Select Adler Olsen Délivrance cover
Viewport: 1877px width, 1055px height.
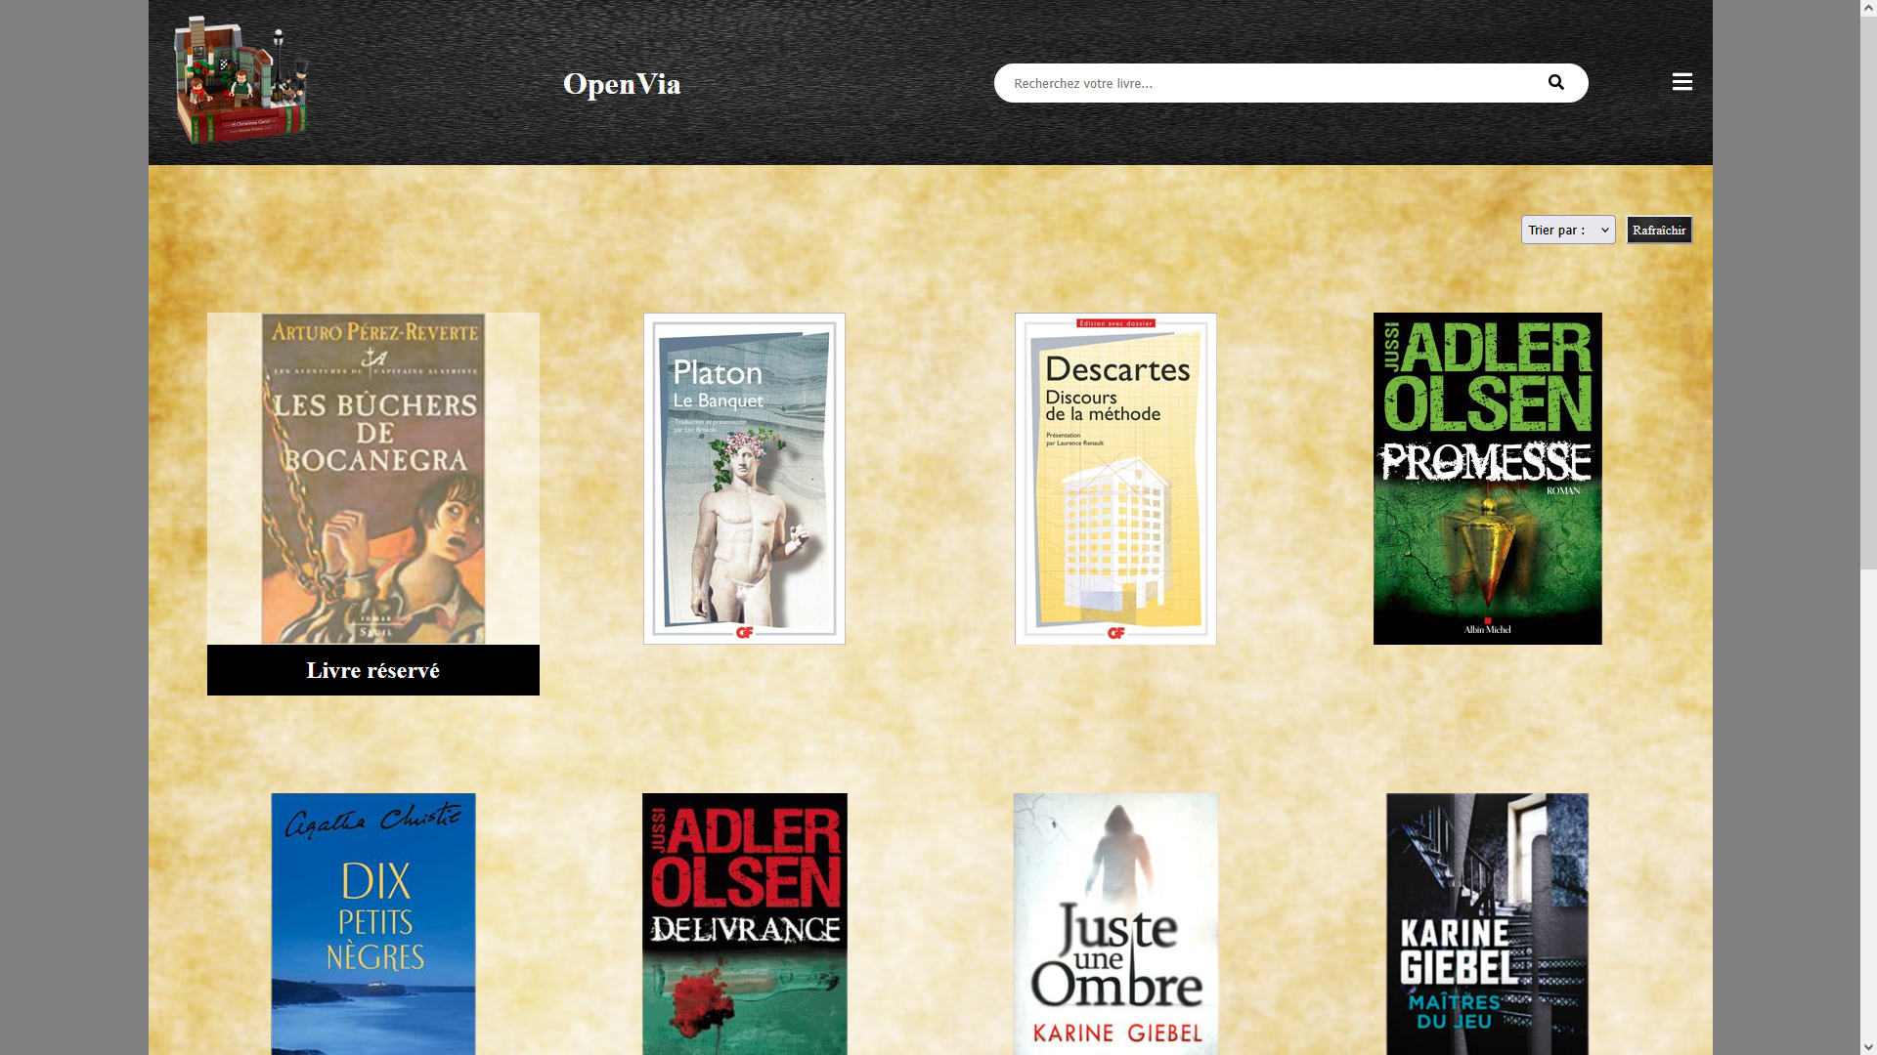744,923
